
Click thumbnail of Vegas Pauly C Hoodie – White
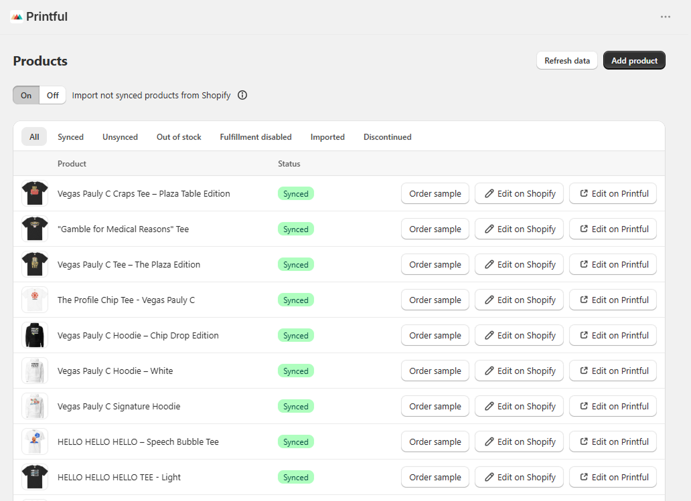tap(35, 371)
